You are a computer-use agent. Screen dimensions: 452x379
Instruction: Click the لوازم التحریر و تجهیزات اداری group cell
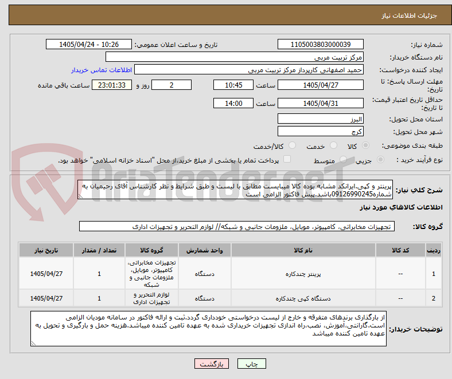pyautogui.click(x=151, y=298)
